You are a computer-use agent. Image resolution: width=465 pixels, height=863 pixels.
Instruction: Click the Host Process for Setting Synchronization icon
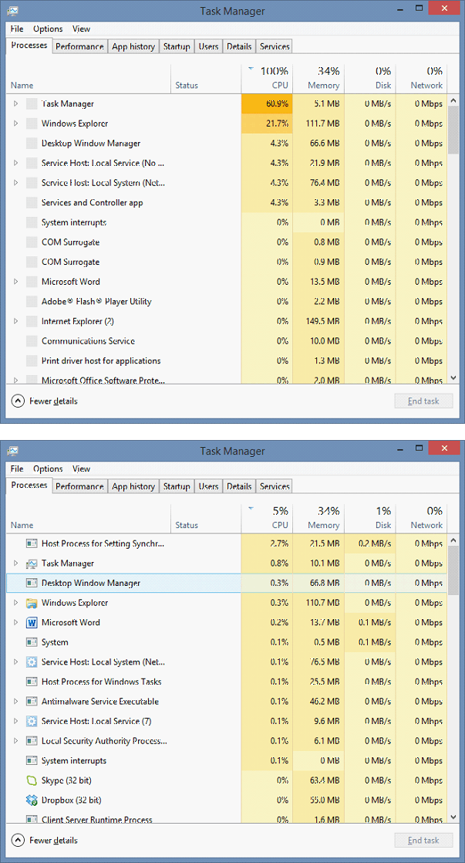[x=31, y=543]
